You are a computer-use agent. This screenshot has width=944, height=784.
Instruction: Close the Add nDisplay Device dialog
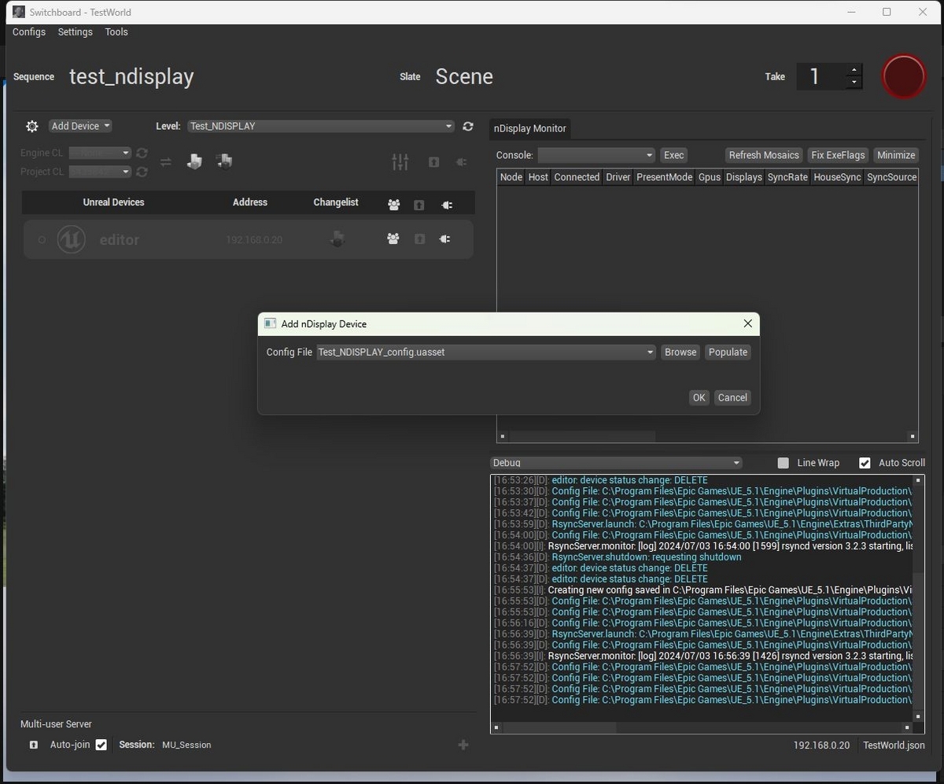747,324
